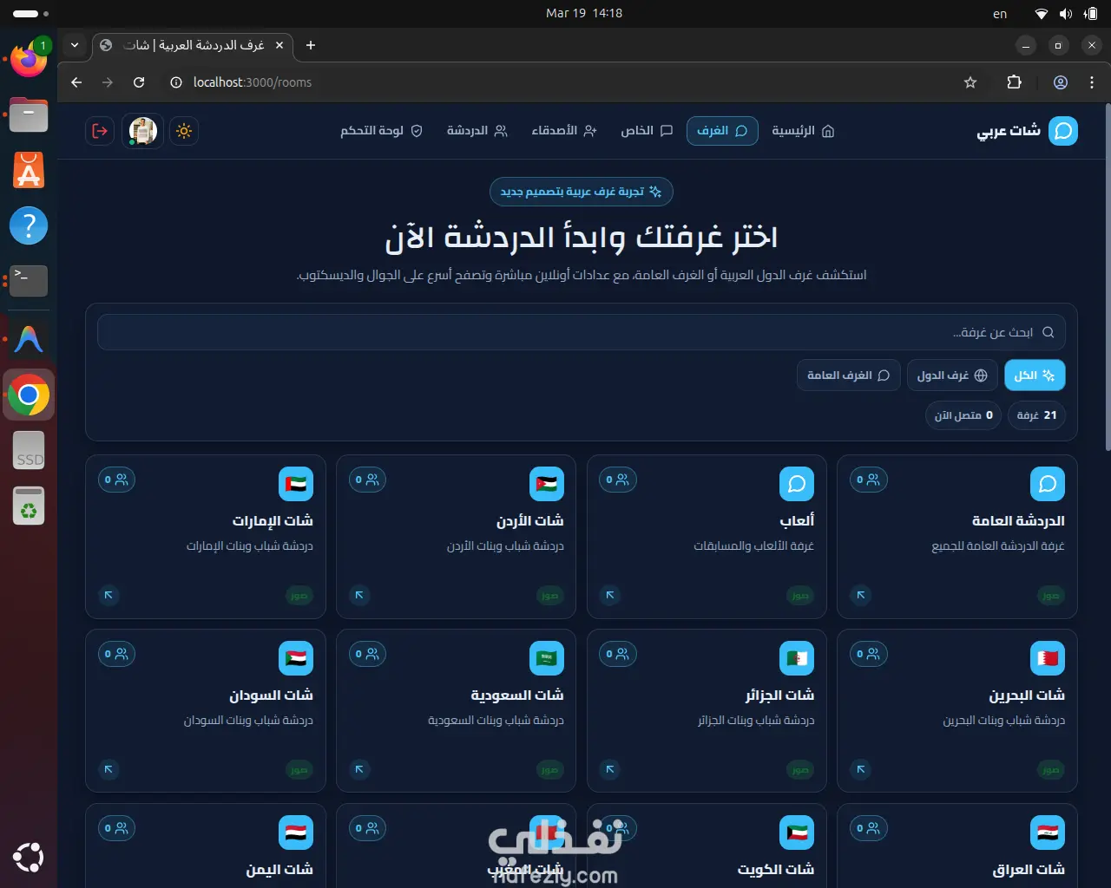Image resolution: width=1111 pixels, height=888 pixels.
Task: Click the logout icon in the site header
Action: [100, 131]
